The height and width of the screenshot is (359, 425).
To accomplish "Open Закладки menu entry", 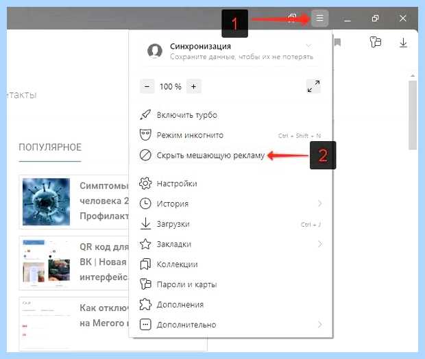I will coord(230,244).
